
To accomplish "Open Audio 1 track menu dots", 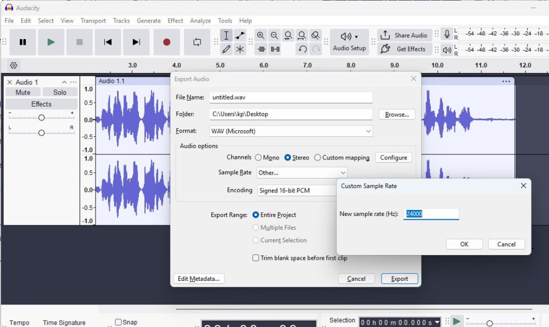I will tap(73, 82).
